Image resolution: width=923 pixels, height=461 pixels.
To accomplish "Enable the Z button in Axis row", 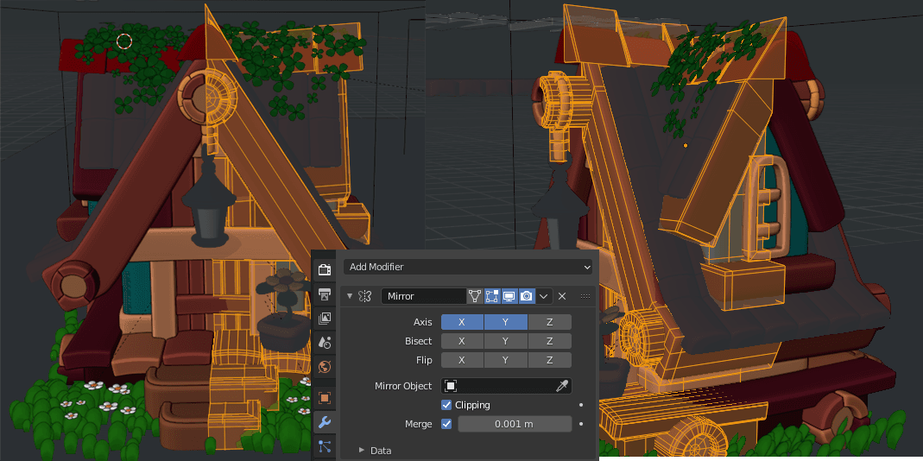I will pos(549,322).
